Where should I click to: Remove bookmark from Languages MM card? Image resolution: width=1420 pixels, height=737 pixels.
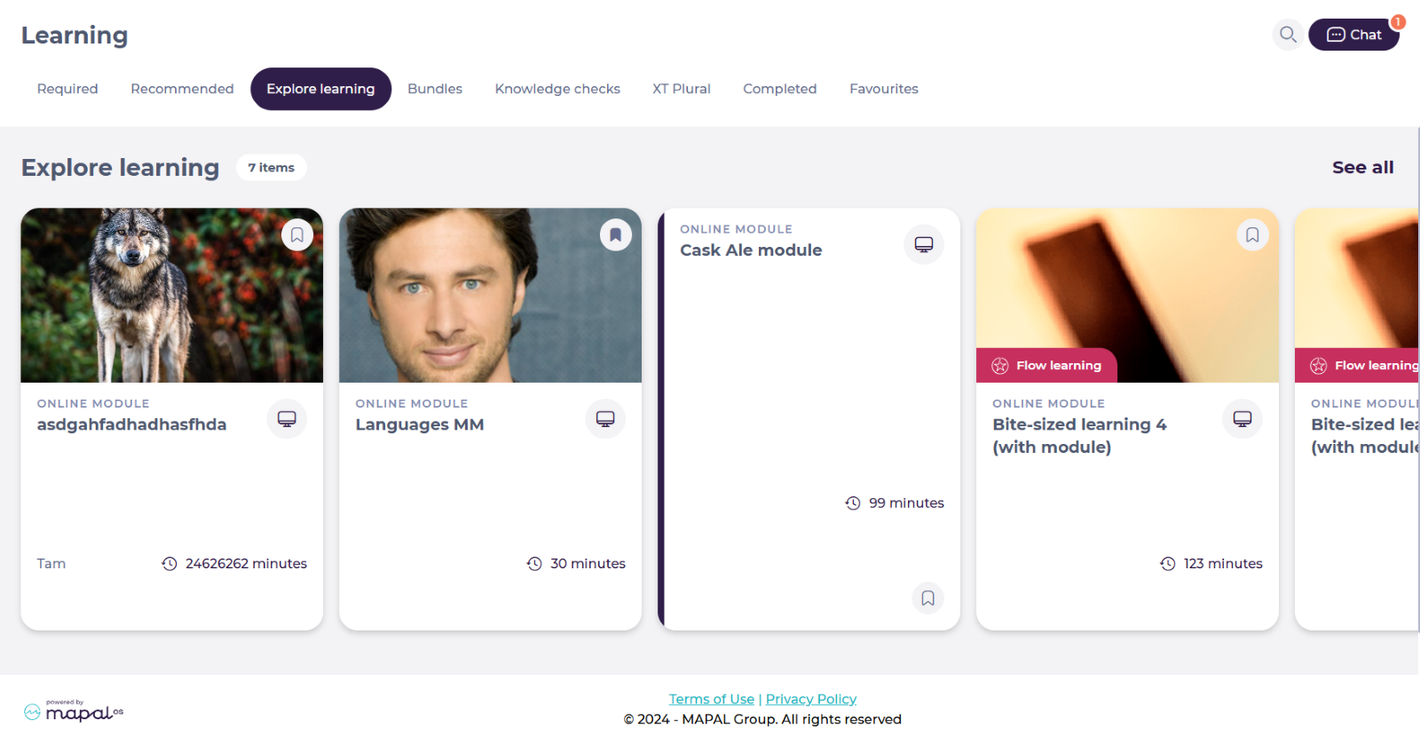click(616, 234)
